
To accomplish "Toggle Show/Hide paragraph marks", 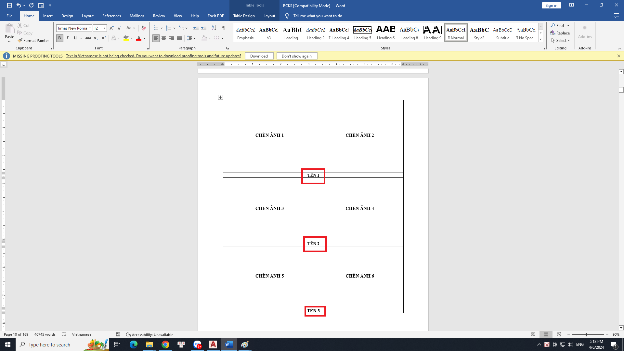I will [224, 28].
